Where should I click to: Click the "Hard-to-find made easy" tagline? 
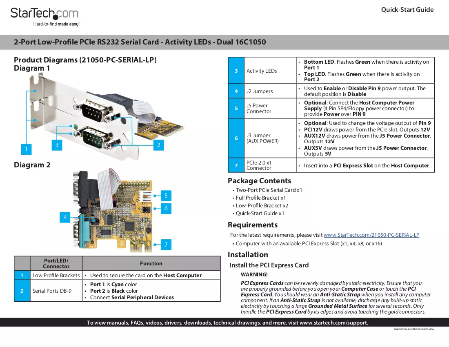[x=57, y=24]
